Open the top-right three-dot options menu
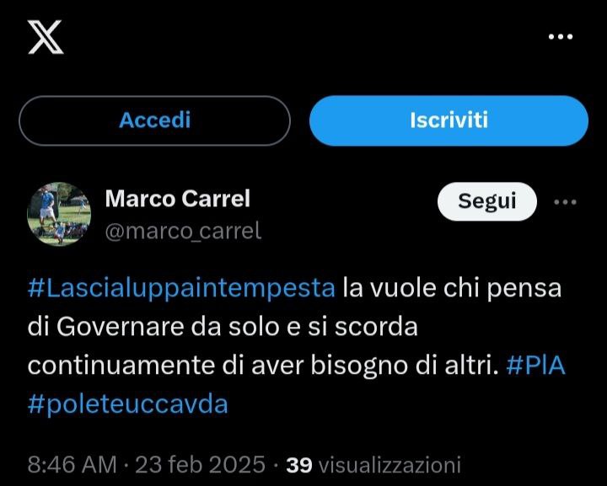The image size is (607, 486). point(561,37)
